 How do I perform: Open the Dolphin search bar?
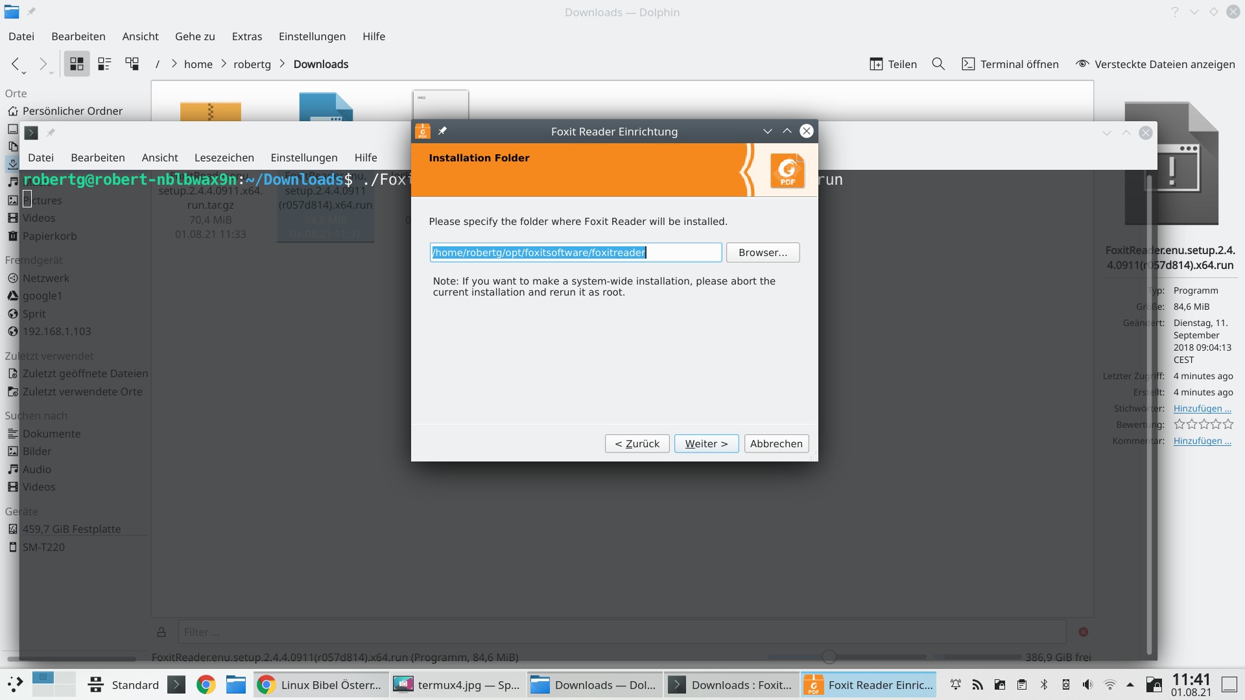pyautogui.click(x=938, y=64)
